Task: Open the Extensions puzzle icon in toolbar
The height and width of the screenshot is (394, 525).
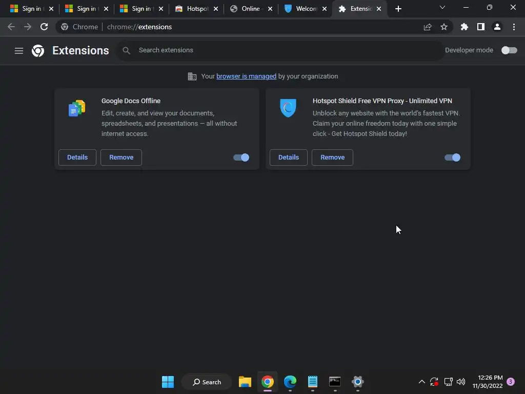Action: coord(465,27)
